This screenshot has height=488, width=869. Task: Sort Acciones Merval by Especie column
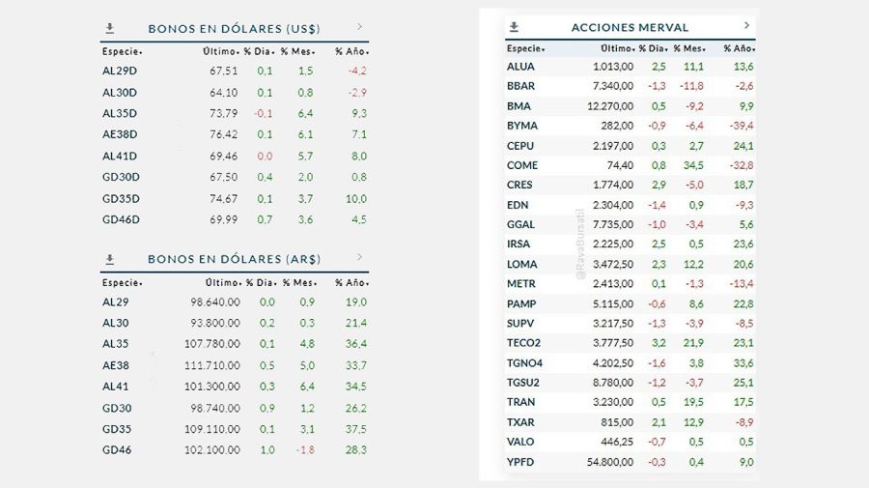click(525, 47)
